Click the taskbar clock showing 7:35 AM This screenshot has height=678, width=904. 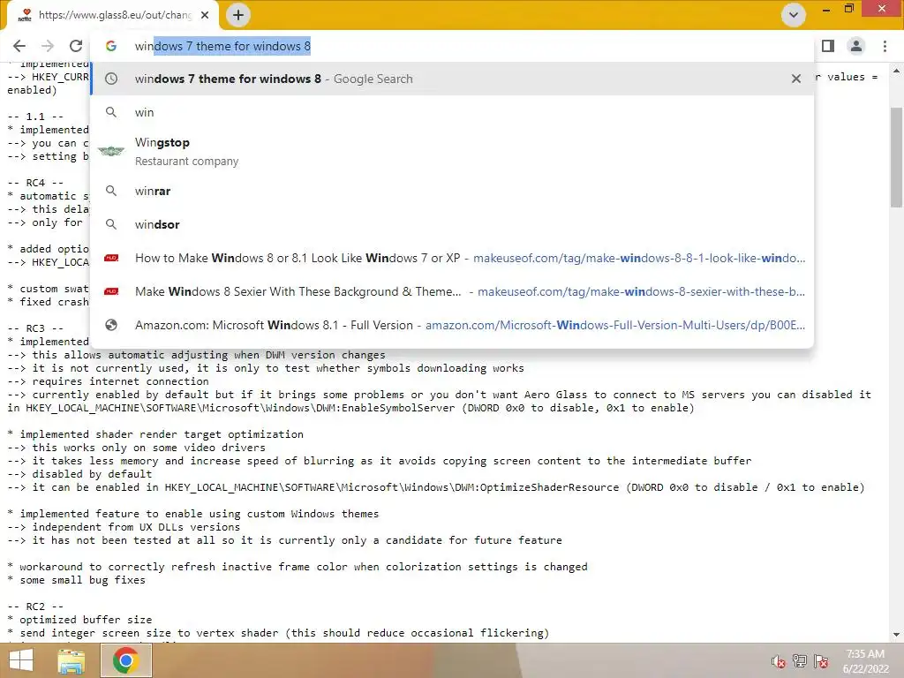pyautogui.click(x=865, y=661)
